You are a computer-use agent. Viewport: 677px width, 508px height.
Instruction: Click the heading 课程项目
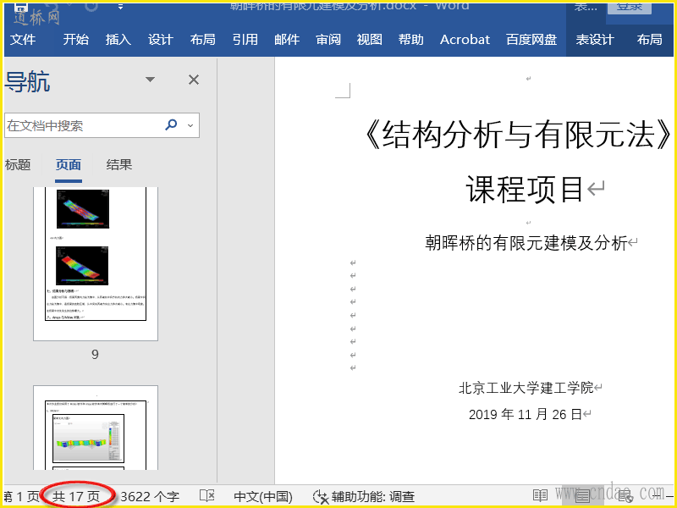(525, 189)
